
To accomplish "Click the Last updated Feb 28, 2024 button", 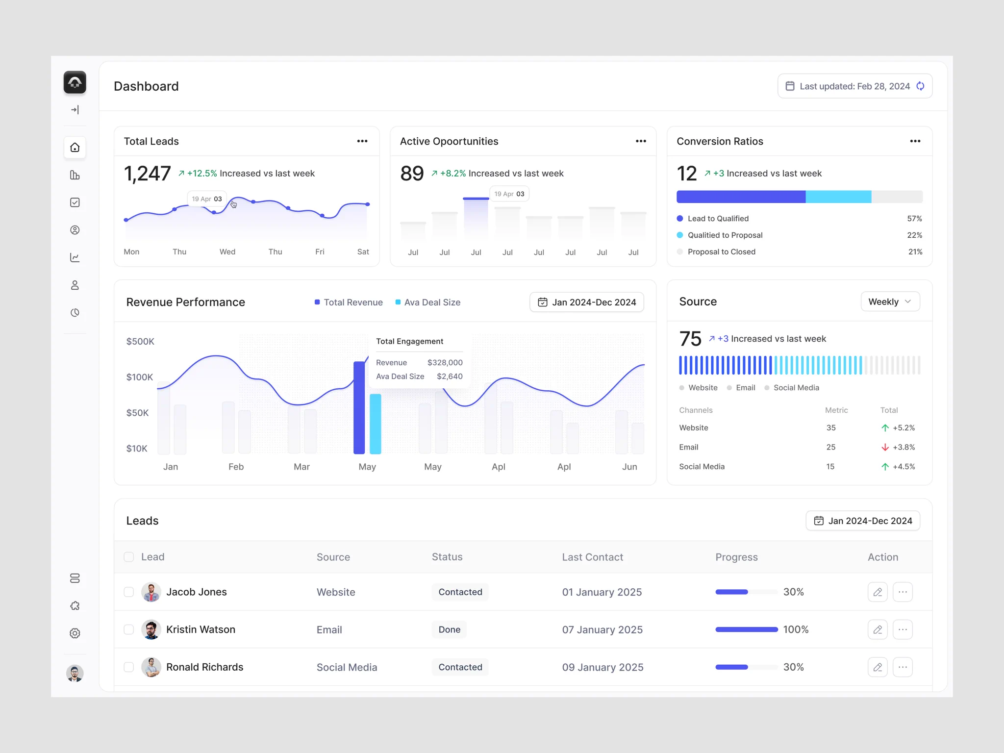I will 855,86.
